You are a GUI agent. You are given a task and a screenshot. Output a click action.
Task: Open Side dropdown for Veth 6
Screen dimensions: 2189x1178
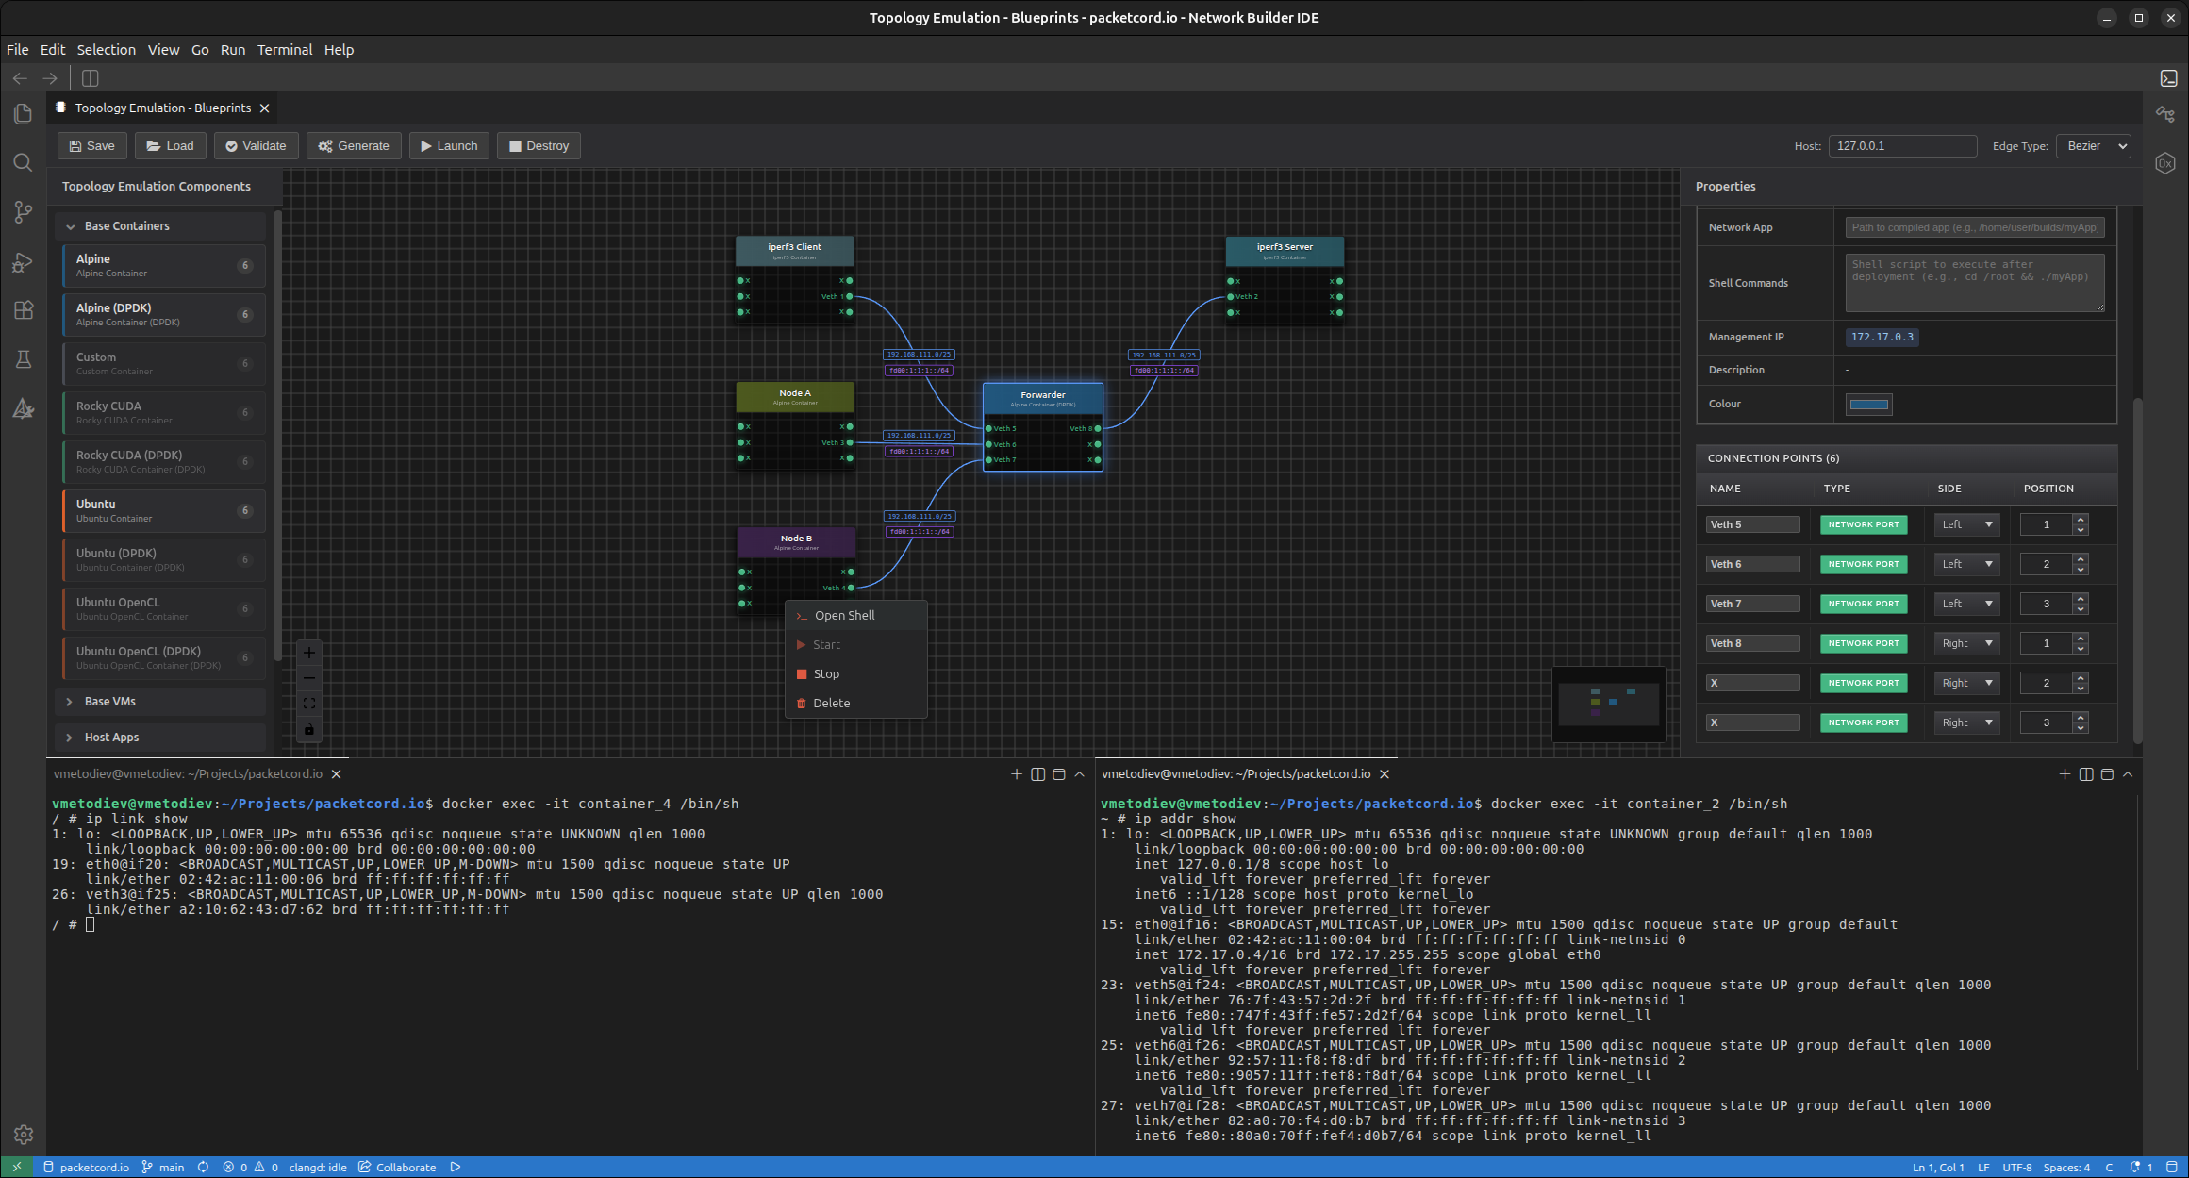point(1966,564)
